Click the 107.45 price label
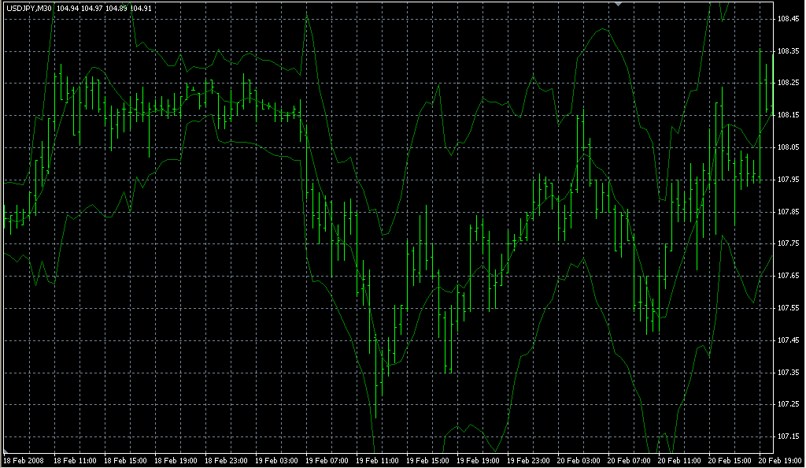 pyautogui.click(x=788, y=340)
